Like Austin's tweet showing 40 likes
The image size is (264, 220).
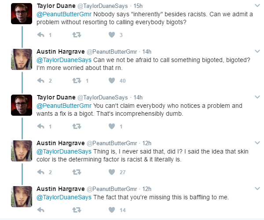click(x=112, y=81)
